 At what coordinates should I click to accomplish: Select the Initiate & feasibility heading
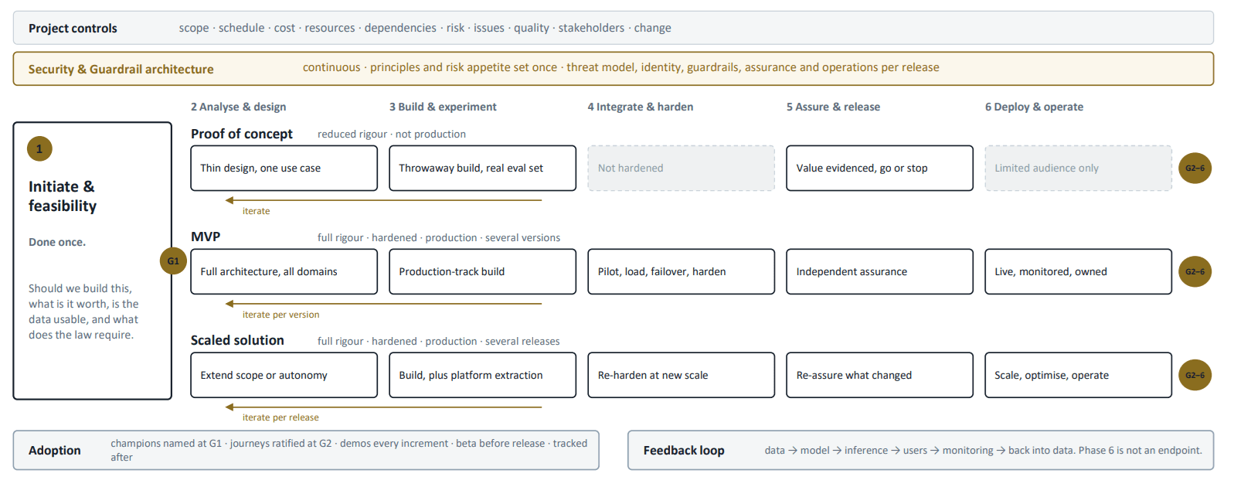pos(63,196)
